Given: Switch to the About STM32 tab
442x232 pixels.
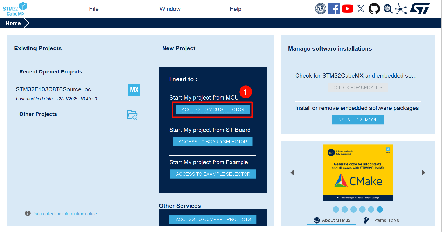Looking at the screenshot, I should (x=331, y=220).
